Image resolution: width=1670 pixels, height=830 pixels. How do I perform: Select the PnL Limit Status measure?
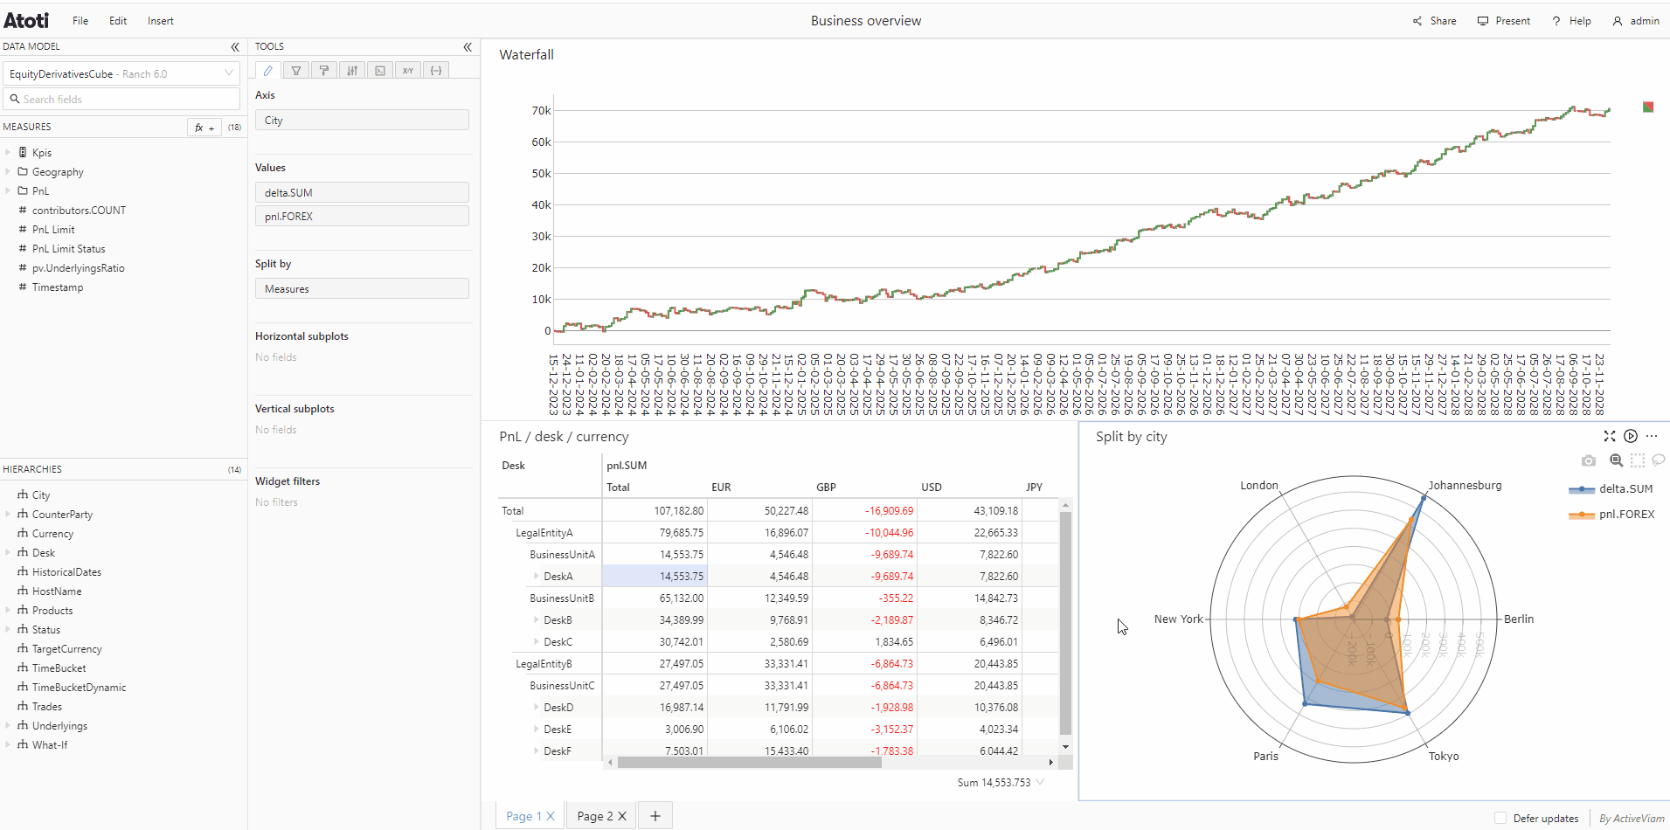(68, 249)
